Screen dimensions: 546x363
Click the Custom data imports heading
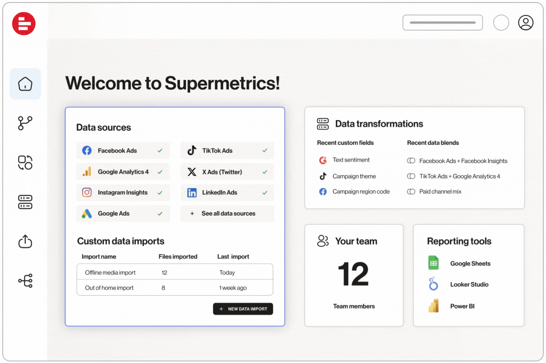tap(121, 241)
